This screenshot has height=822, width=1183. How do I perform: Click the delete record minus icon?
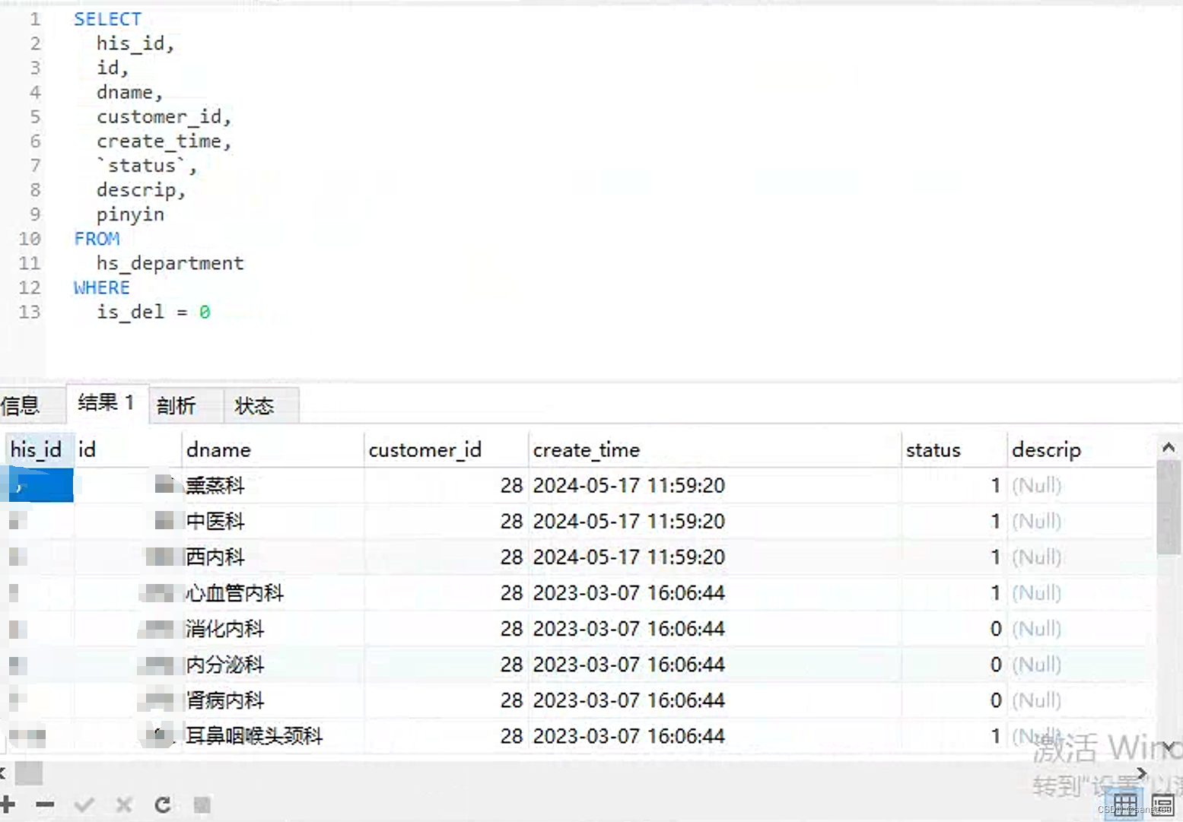45,804
